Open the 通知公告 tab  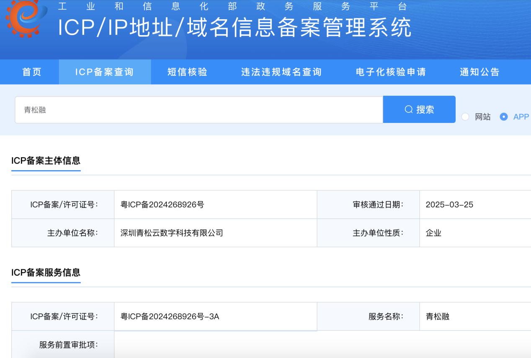point(480,72)
